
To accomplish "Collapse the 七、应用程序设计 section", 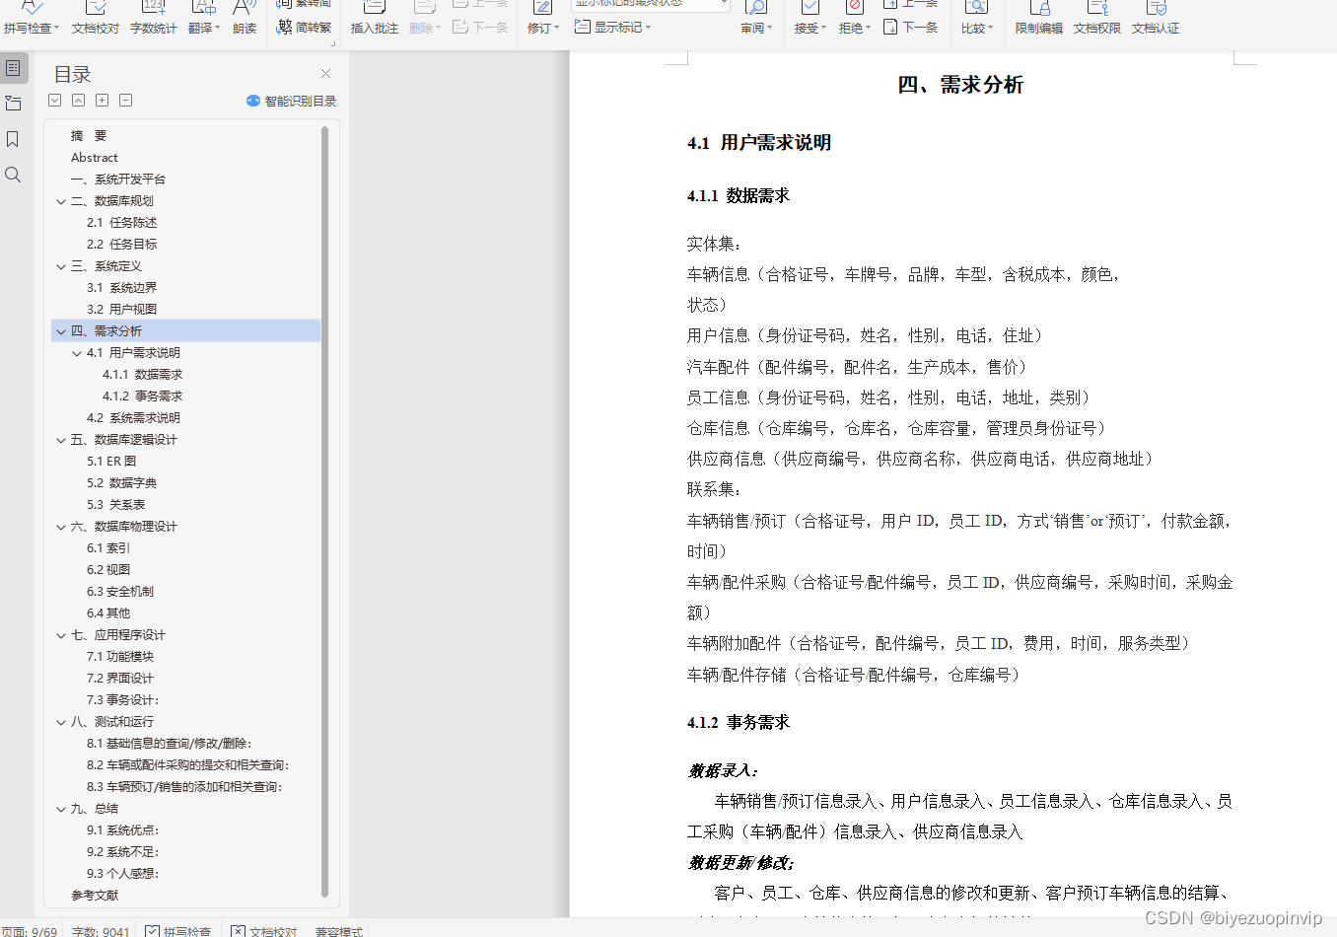I will coord(61,635).
